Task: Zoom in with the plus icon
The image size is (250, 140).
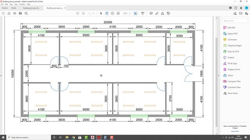Action: [118, 14]
